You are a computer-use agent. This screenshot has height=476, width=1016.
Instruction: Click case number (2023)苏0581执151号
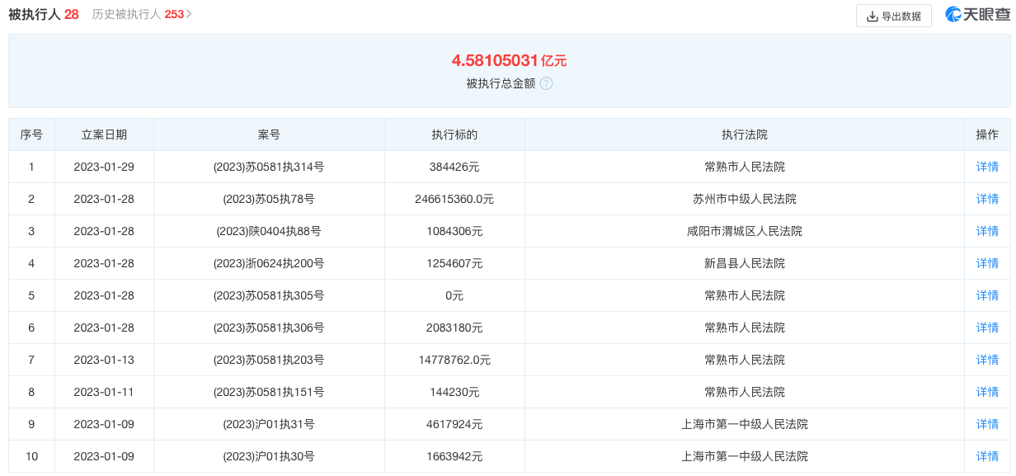[269, 392]
